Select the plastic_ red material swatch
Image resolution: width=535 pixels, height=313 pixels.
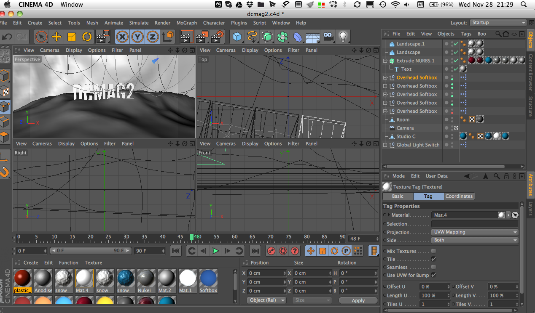coord(22,281)
